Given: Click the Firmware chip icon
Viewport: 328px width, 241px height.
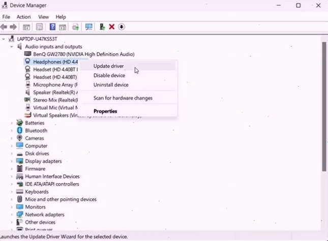Looking at the screenshot, I should coord(19,169).
